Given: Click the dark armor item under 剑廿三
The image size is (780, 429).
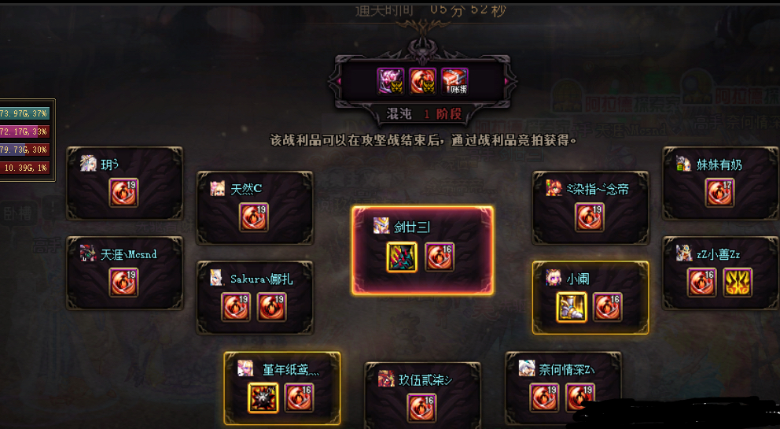Looking at the screenshot, I should (402, 257).
